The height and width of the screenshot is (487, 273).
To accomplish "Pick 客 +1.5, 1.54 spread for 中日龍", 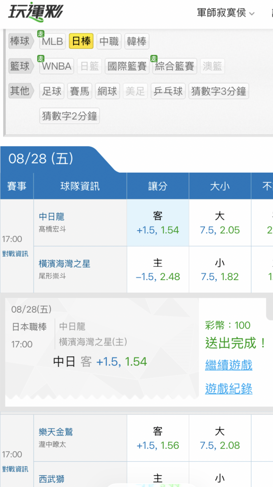I will coord(158,223).
